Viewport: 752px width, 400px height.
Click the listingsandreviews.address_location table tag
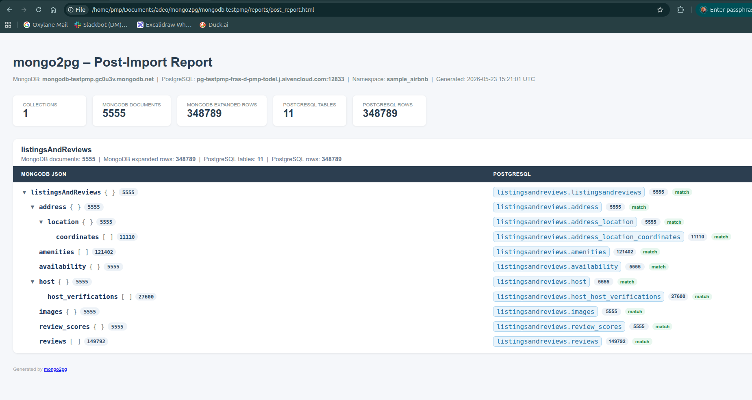click(565, 222)
